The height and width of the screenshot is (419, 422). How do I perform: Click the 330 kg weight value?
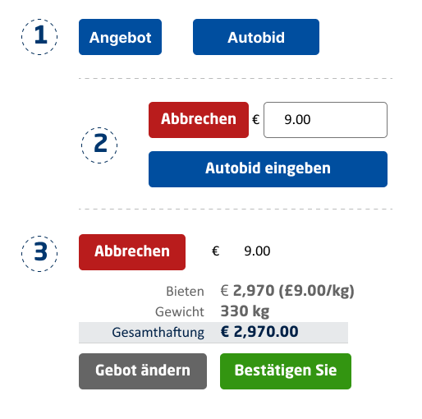coord(245,311)
